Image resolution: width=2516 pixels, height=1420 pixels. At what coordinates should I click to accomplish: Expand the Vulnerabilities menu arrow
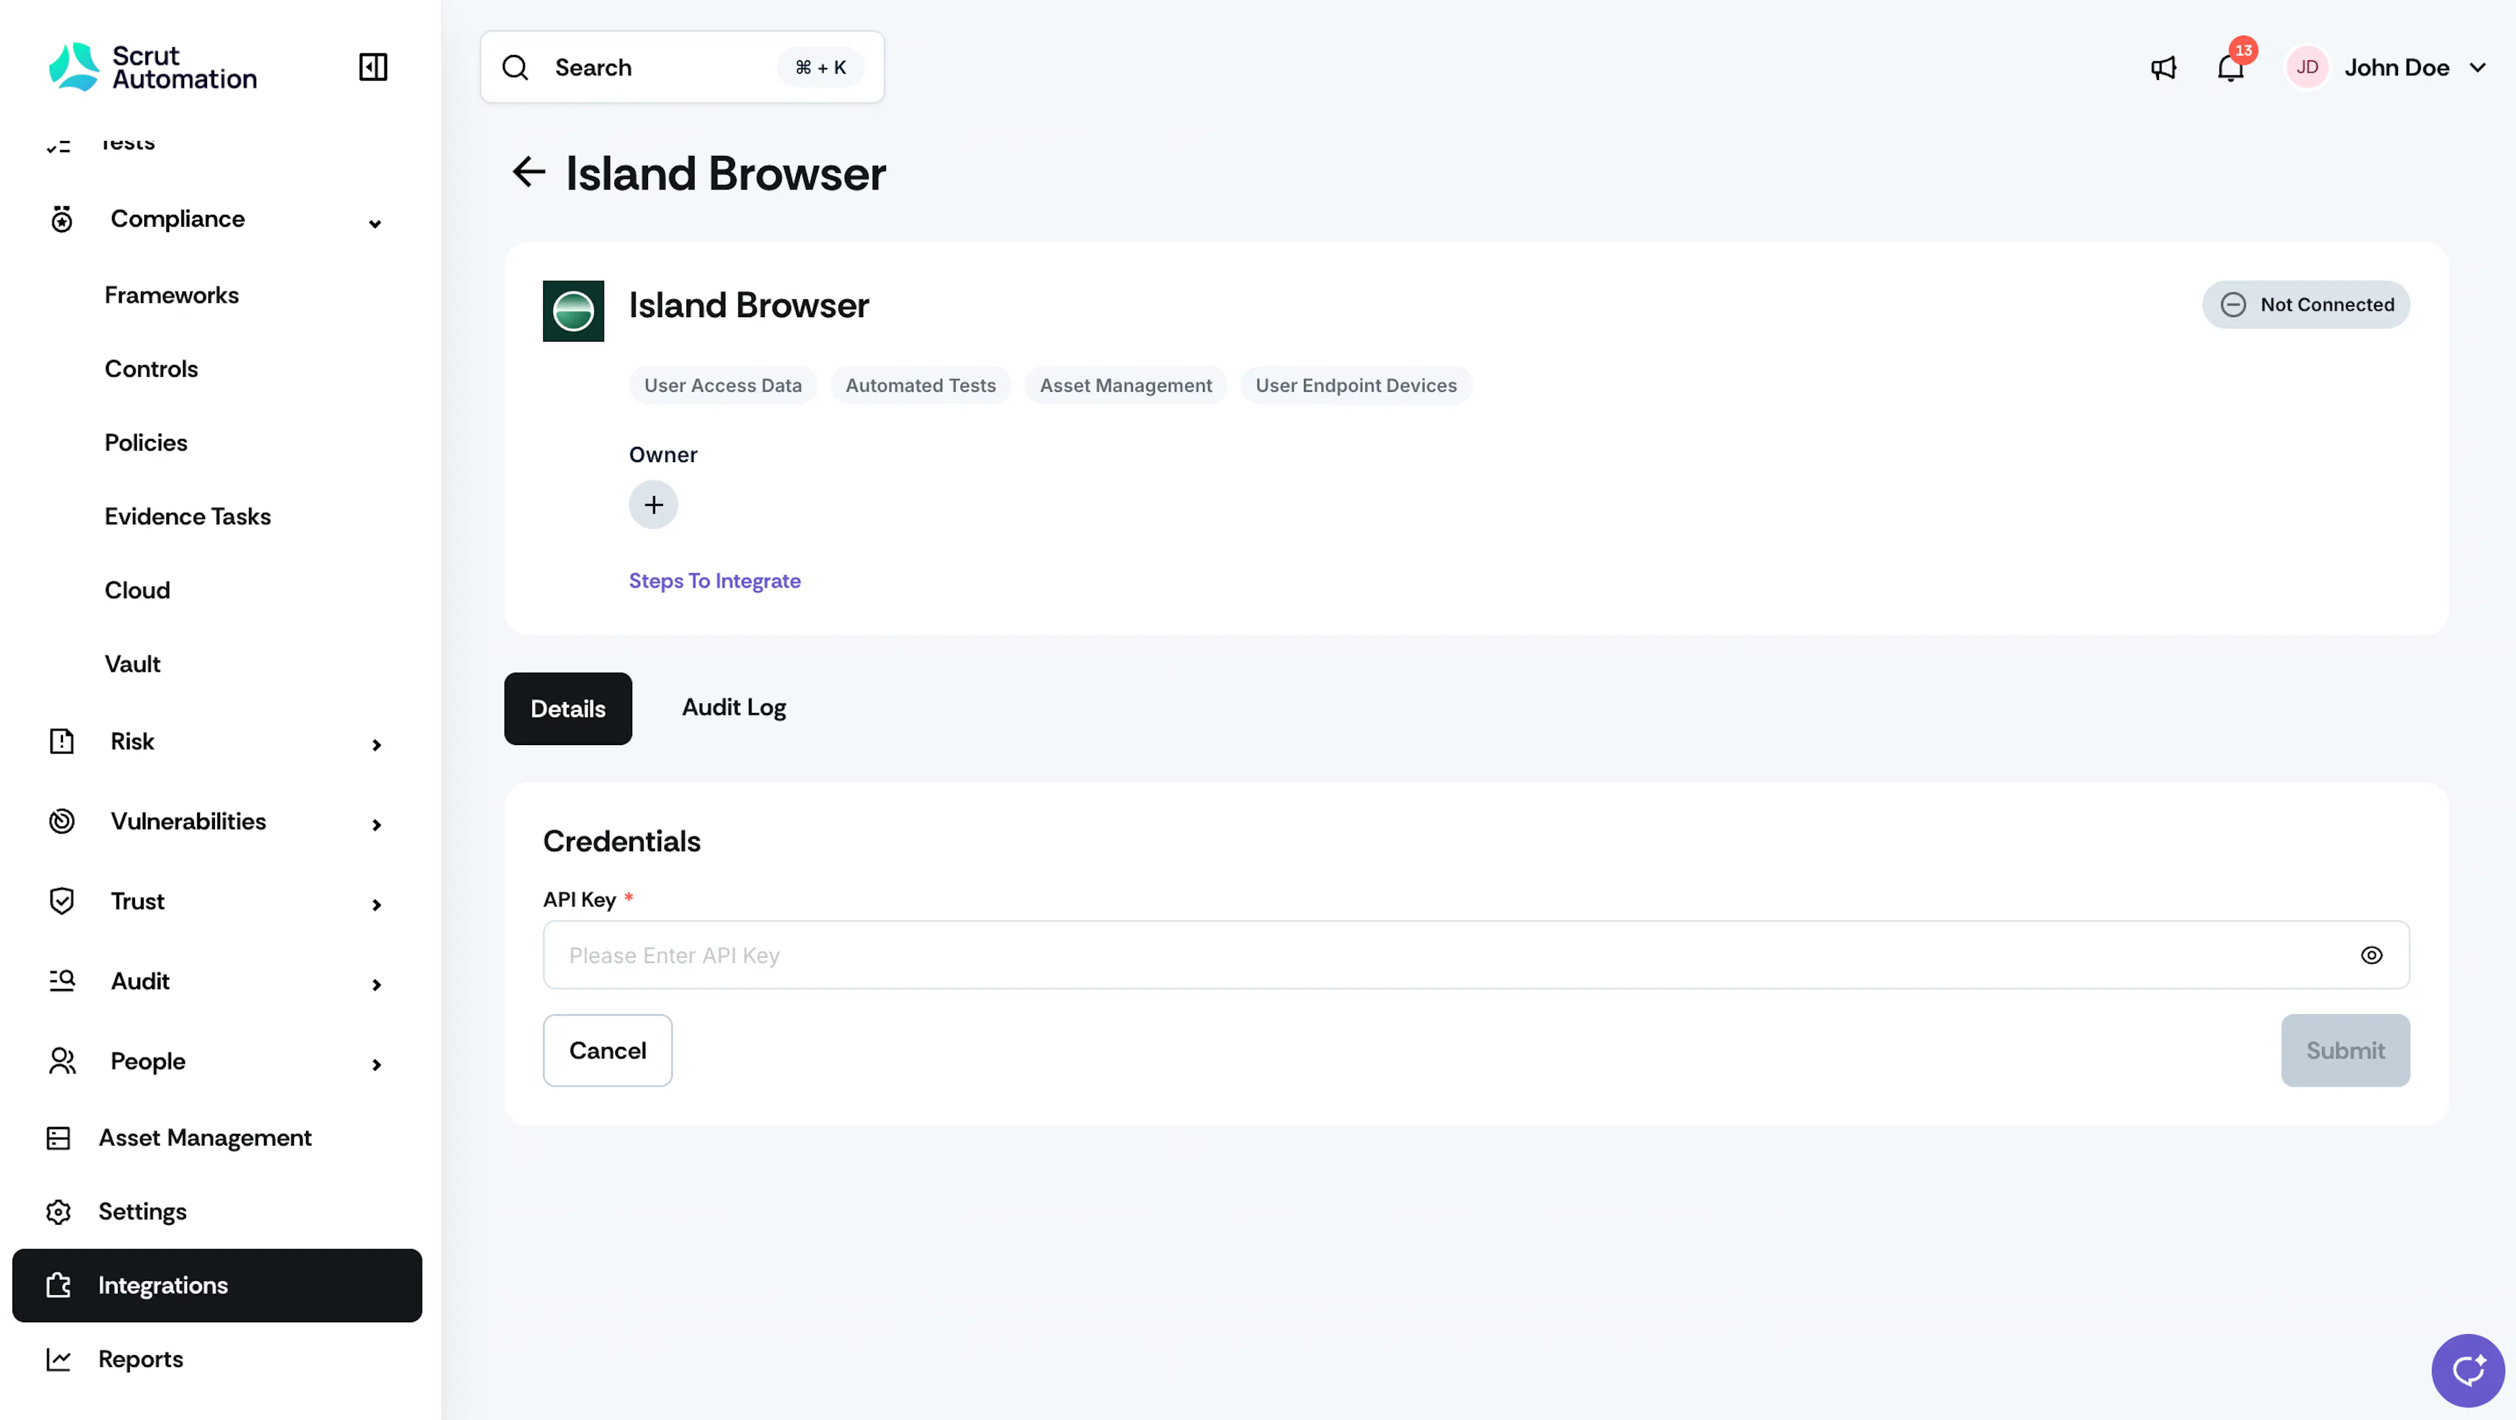click(x=376, y=825)
